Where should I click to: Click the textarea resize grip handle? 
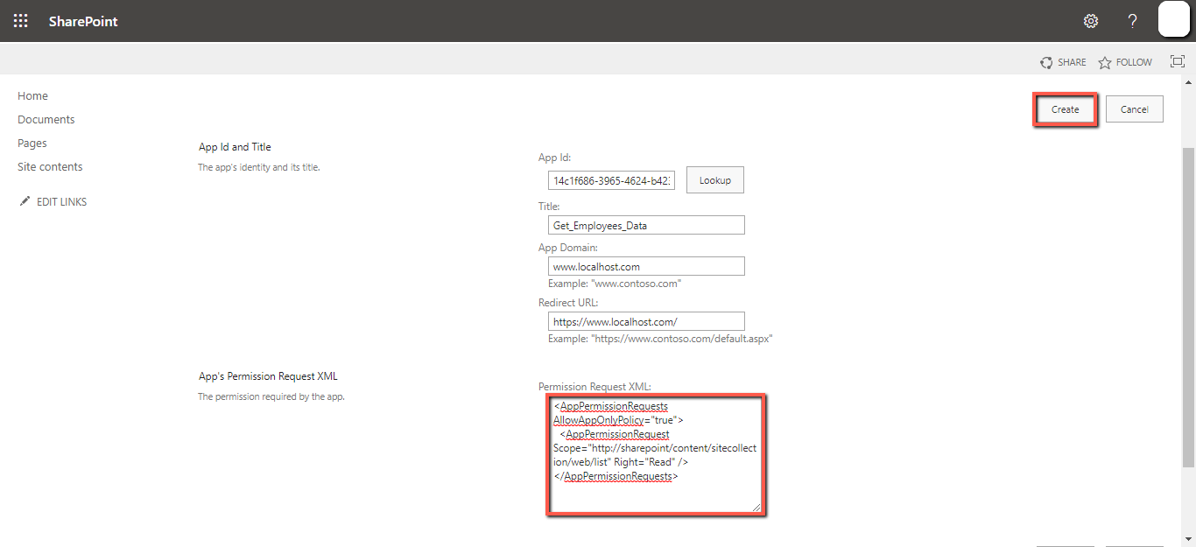point(756,506)
